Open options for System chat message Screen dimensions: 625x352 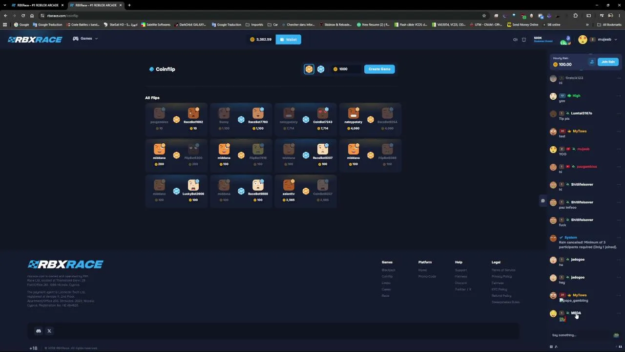click(x=619, y=238)
